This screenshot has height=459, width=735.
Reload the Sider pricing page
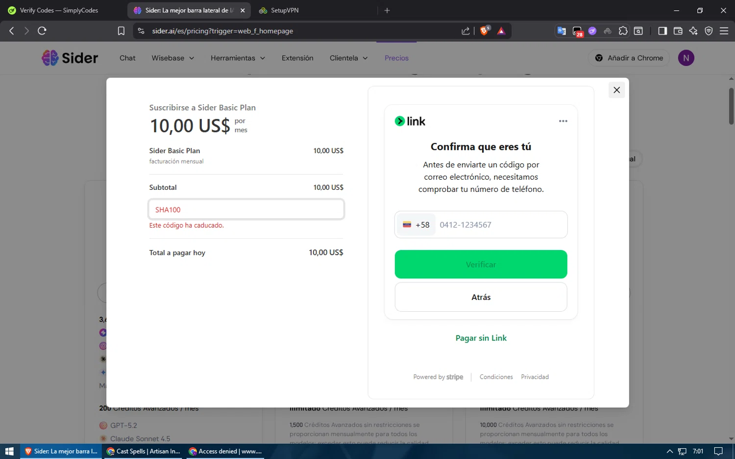pyautogui.click(x=42, y=31)
